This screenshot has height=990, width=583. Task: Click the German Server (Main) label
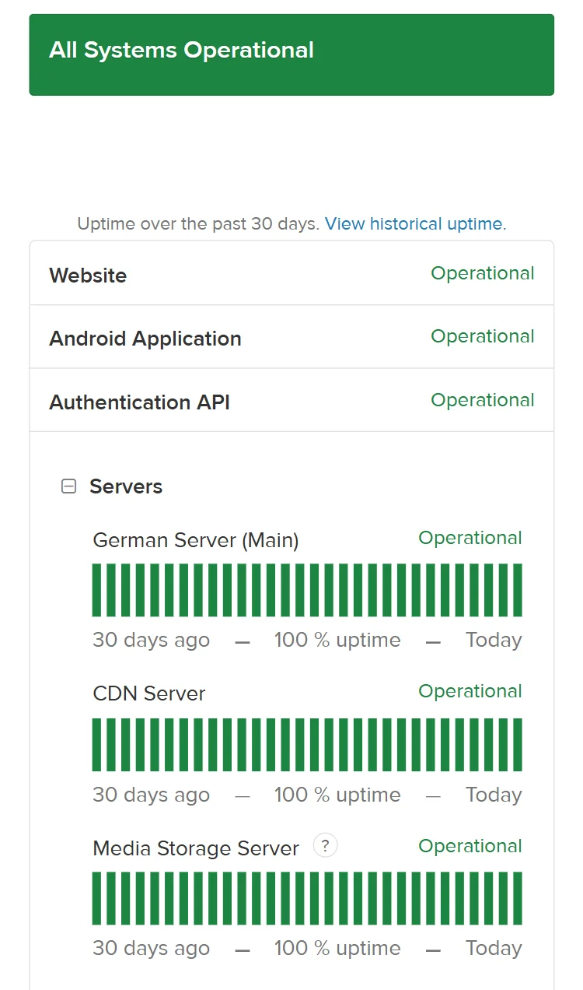195,540
